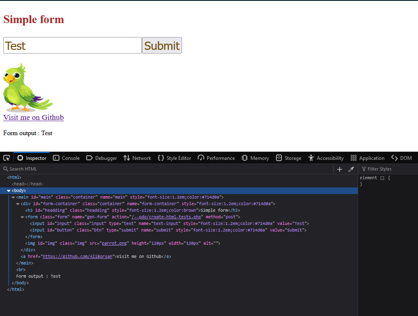This screenshot has height=316, width=418.
Task: Switch to the Performance tab
Action: pos(216,158)
